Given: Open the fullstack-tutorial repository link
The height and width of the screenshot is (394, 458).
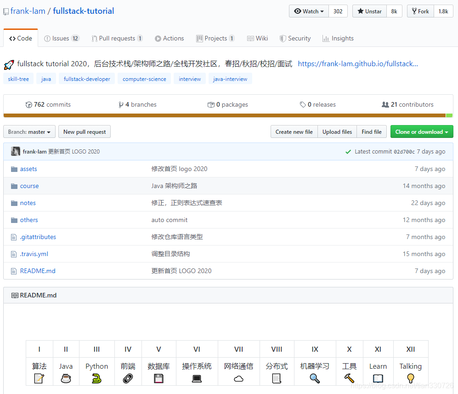Looking at the screenshot, I should tap(83, 11).
